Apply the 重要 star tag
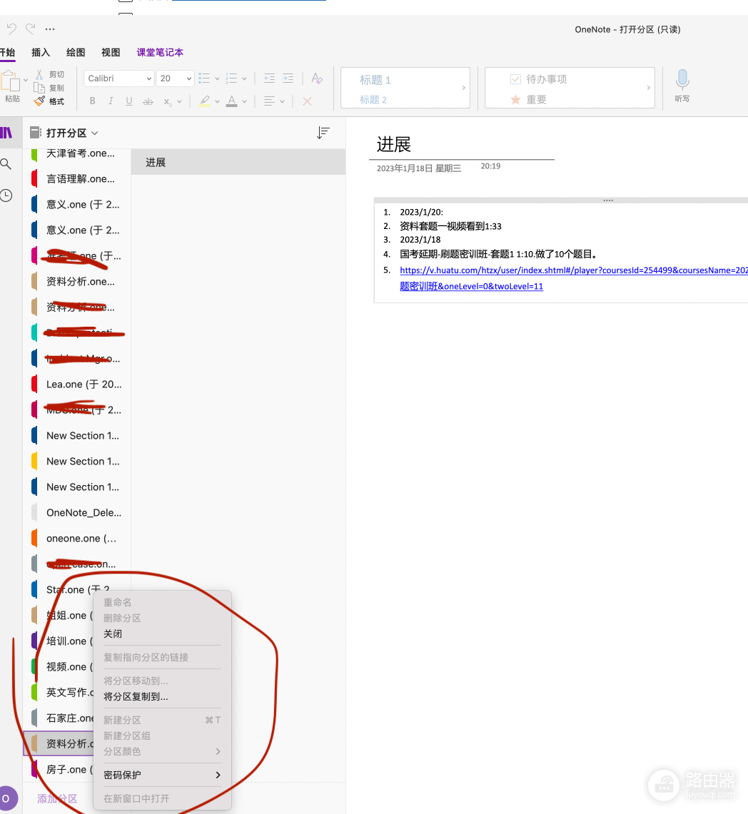Screen dimensions: 748x814 pos(528,99)
